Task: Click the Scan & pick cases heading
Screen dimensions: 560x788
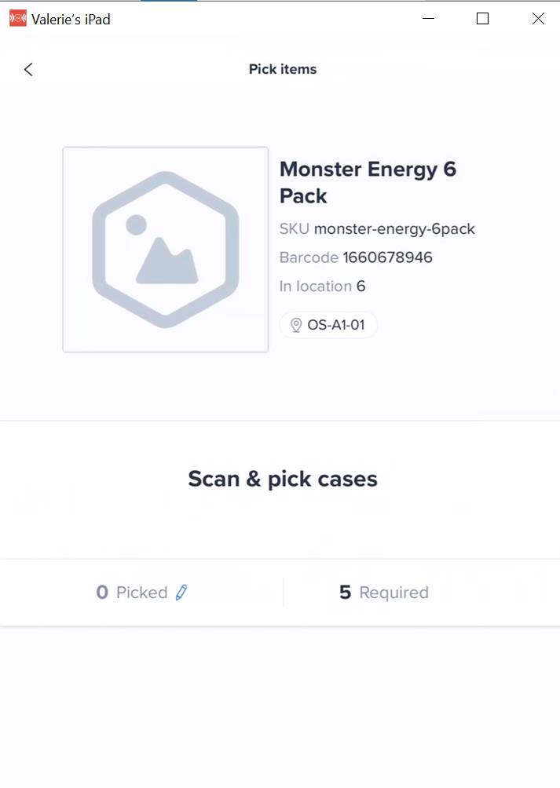Action: [283, 479]
